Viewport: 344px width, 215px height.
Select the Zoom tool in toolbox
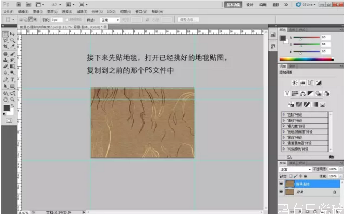(12, 100)
